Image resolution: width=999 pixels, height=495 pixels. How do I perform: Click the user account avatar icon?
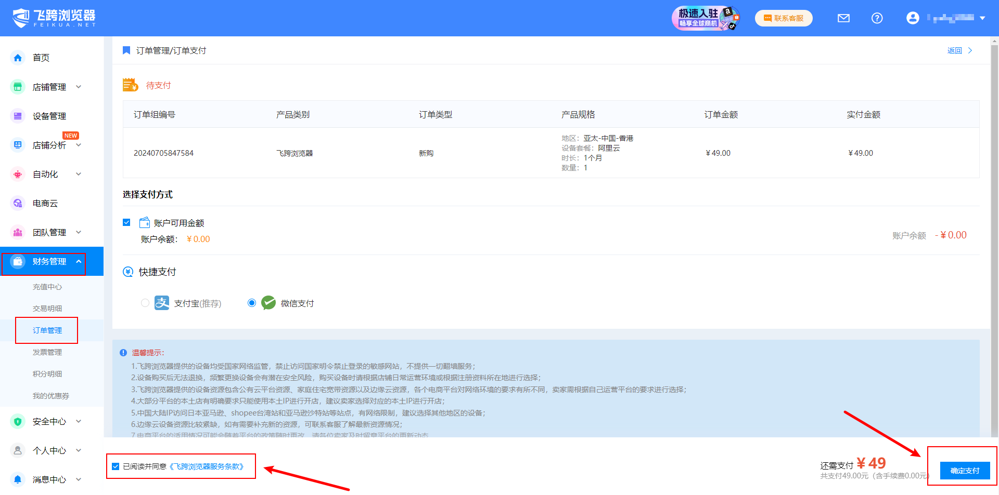(913, 18)
